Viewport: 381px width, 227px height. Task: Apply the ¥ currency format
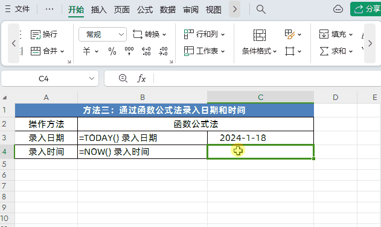[x=87, y=51]
